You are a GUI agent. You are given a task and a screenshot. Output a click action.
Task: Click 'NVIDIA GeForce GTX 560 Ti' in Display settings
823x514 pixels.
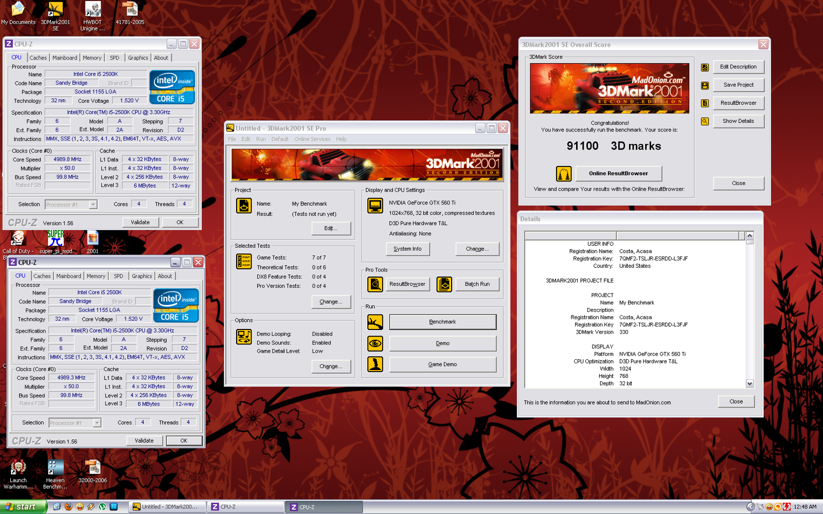[422, 203]
